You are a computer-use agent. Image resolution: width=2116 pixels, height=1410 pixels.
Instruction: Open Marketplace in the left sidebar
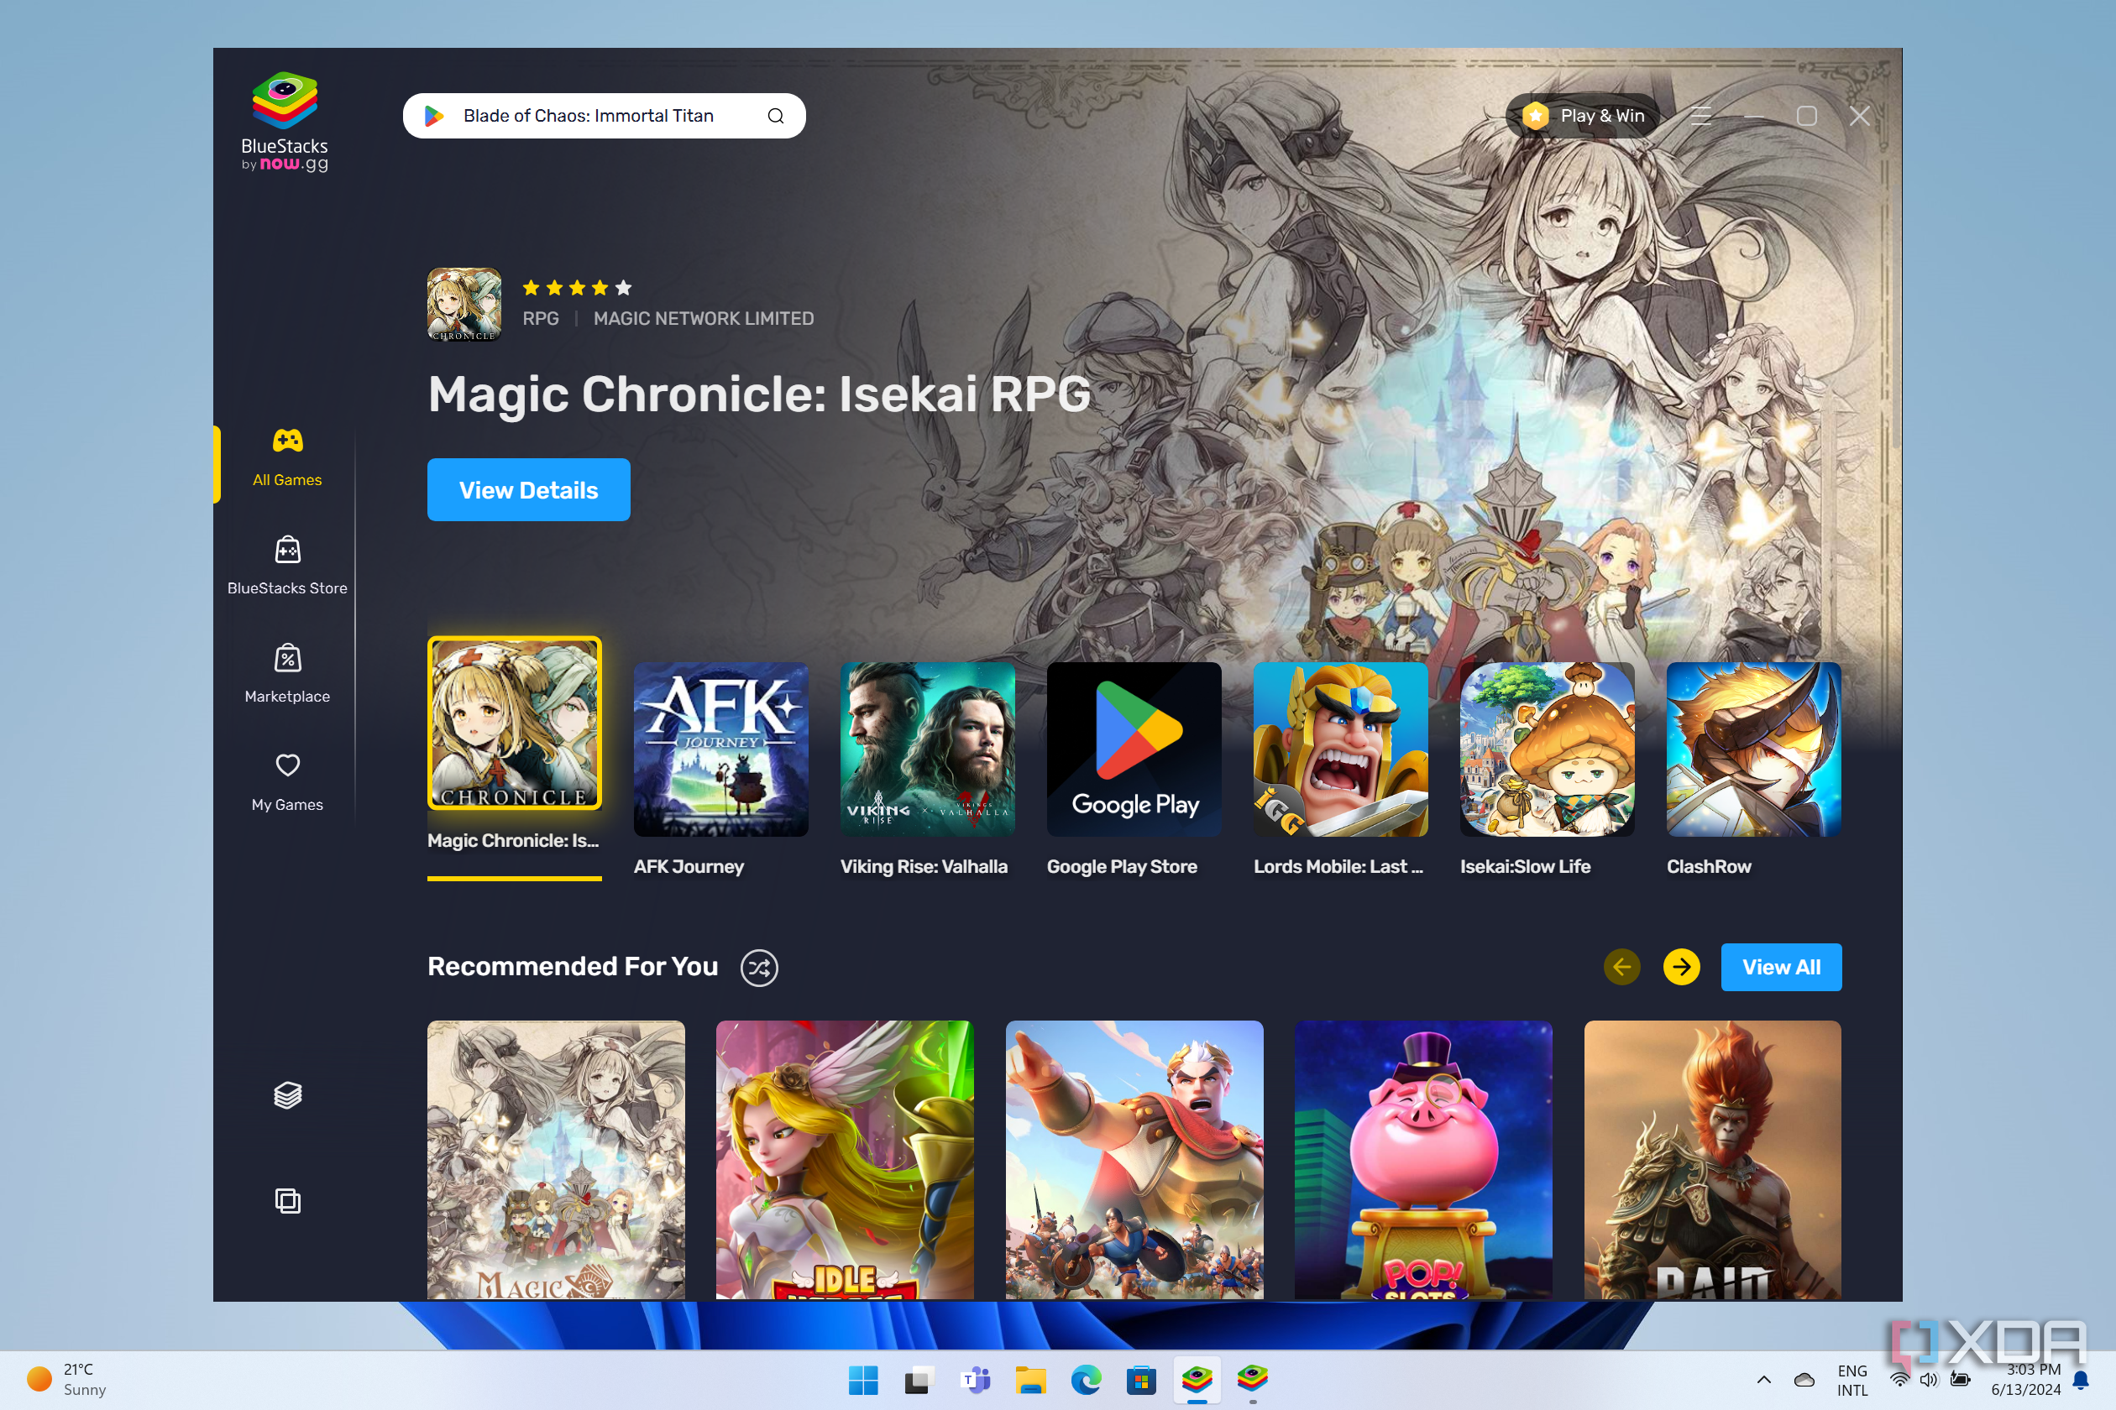point(286,671)
